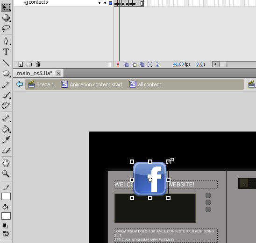
Task: Toggle visibility dot on contacts layer
Action: pos(100,3)
